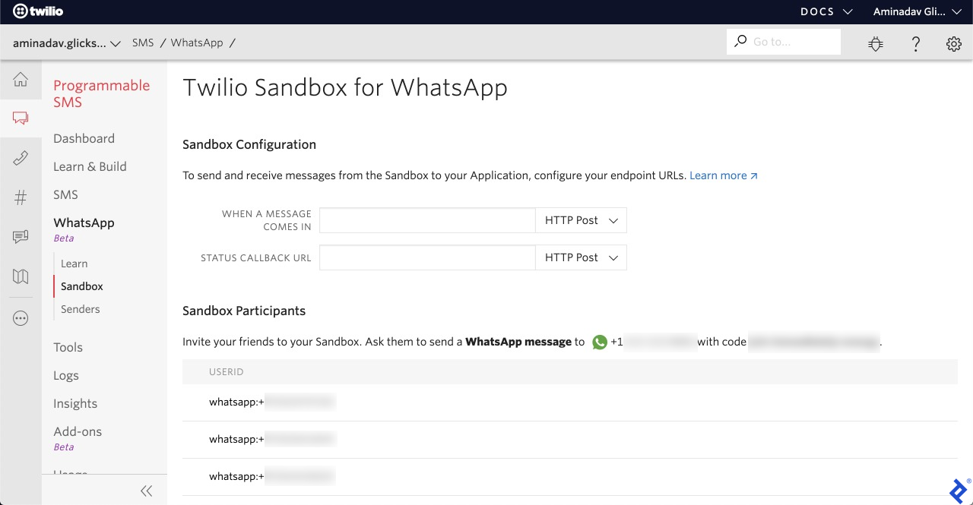Open the Phone Numbers hash icon

(21, 197)
